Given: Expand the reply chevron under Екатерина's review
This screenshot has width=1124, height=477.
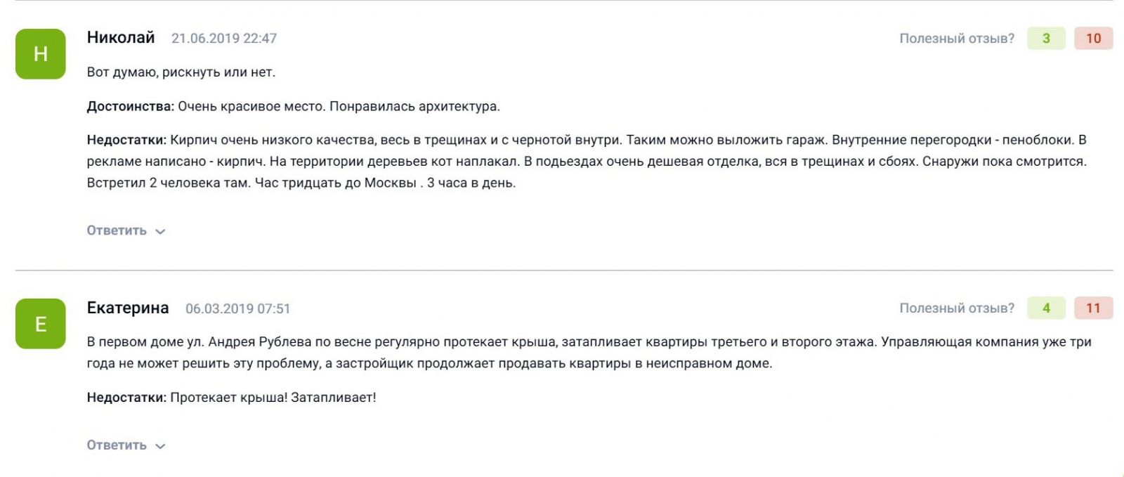Looking at the screenshot, I should (x=160, y=446).
